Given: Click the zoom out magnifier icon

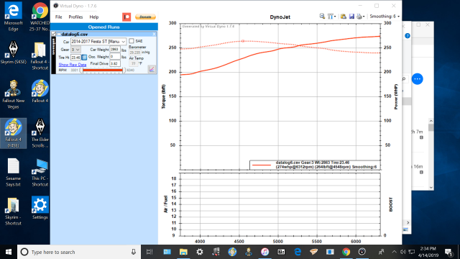Looking at the screenshot, I should tap(322, 17).
